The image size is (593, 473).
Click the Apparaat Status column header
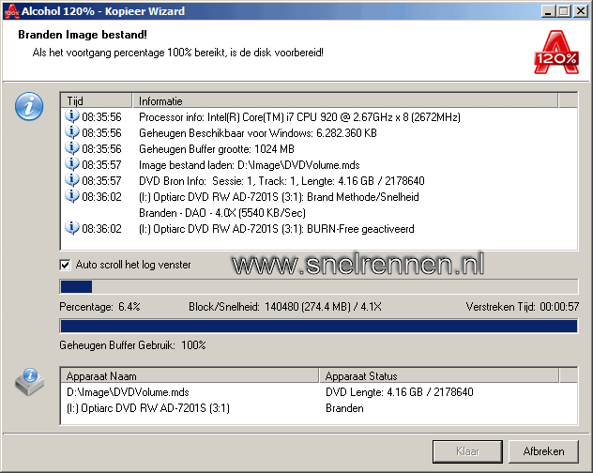[439, 375]
